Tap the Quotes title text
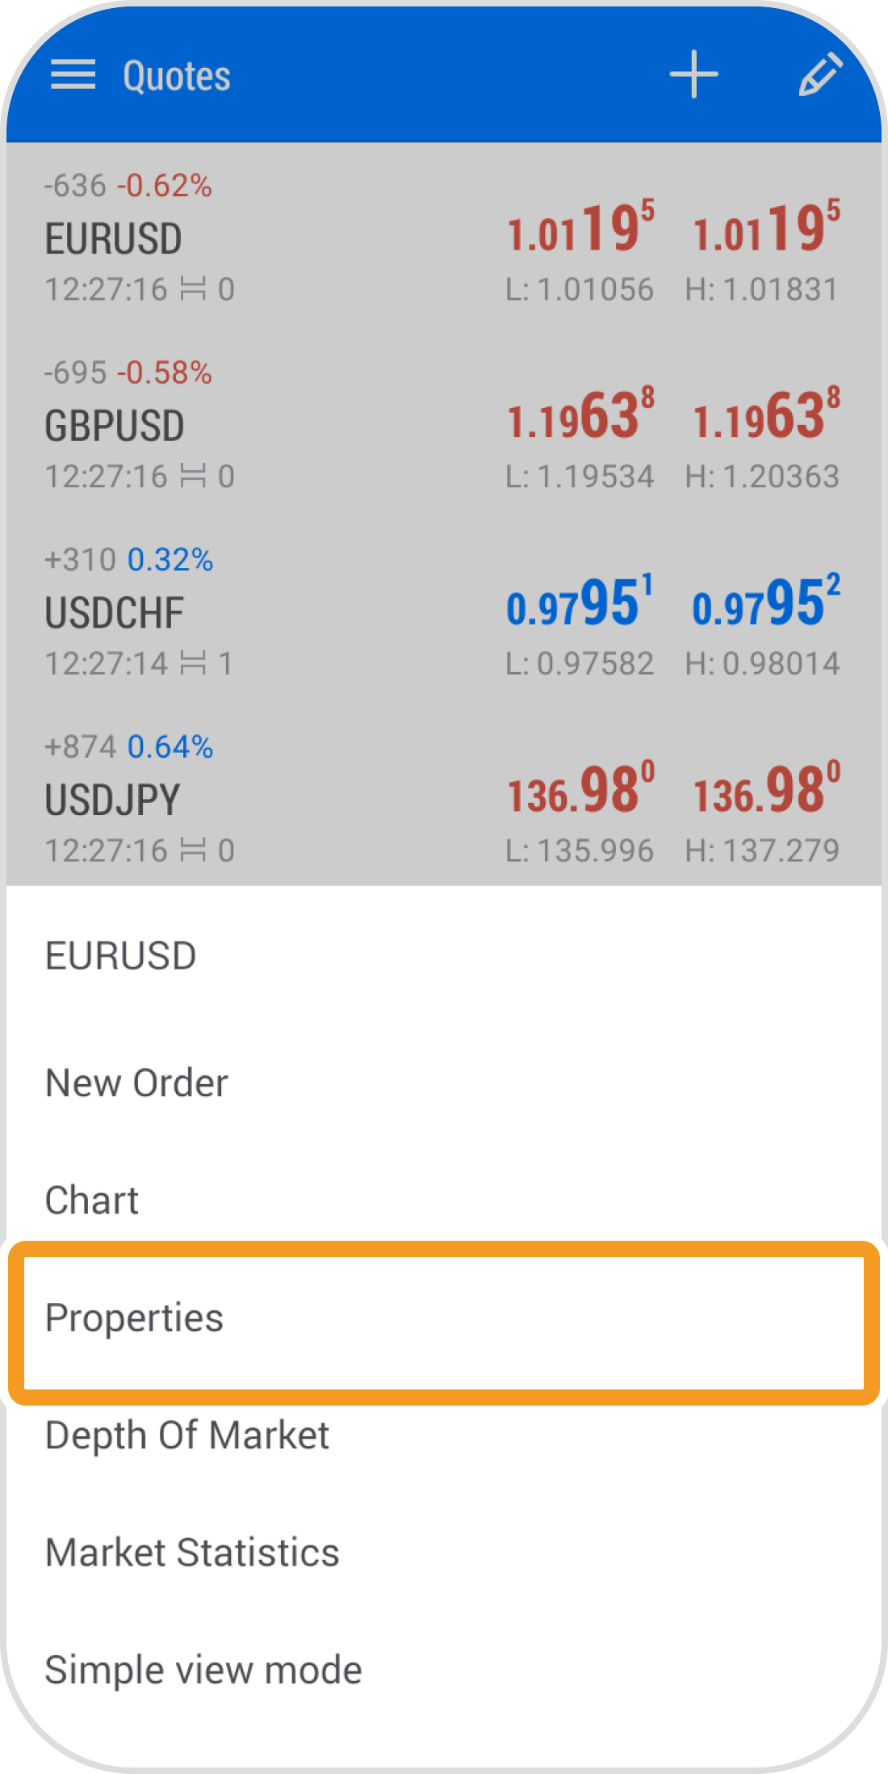The image size is (888, 1774). click(177, 76)
